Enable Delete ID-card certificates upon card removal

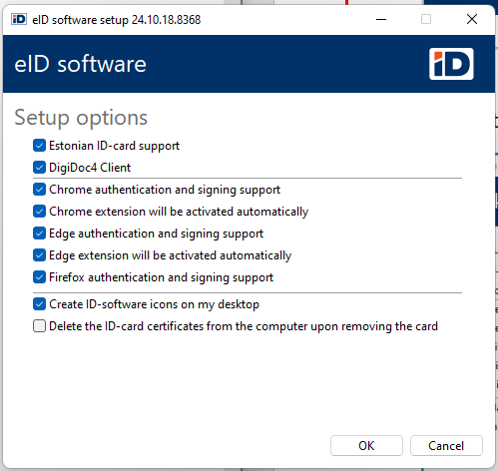point(39,326)
